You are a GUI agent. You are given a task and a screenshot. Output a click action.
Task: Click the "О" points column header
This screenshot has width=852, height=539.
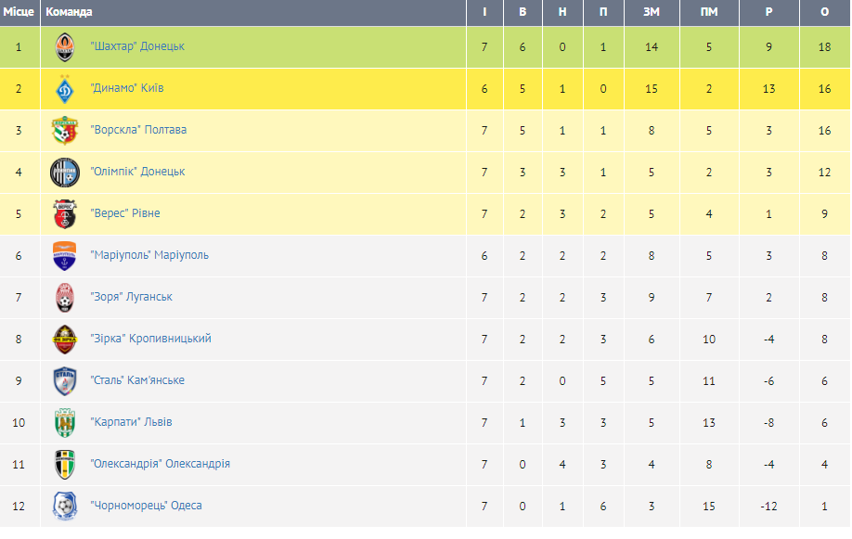825,12
